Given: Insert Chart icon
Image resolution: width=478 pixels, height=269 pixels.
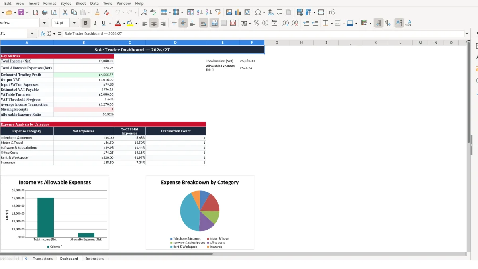Looking at the screenshot, I should click(x=238, y=12).
